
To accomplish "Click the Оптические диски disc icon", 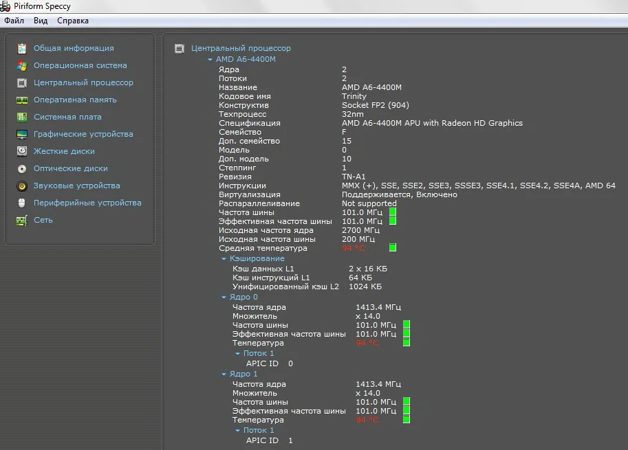I will coord(22,169).
